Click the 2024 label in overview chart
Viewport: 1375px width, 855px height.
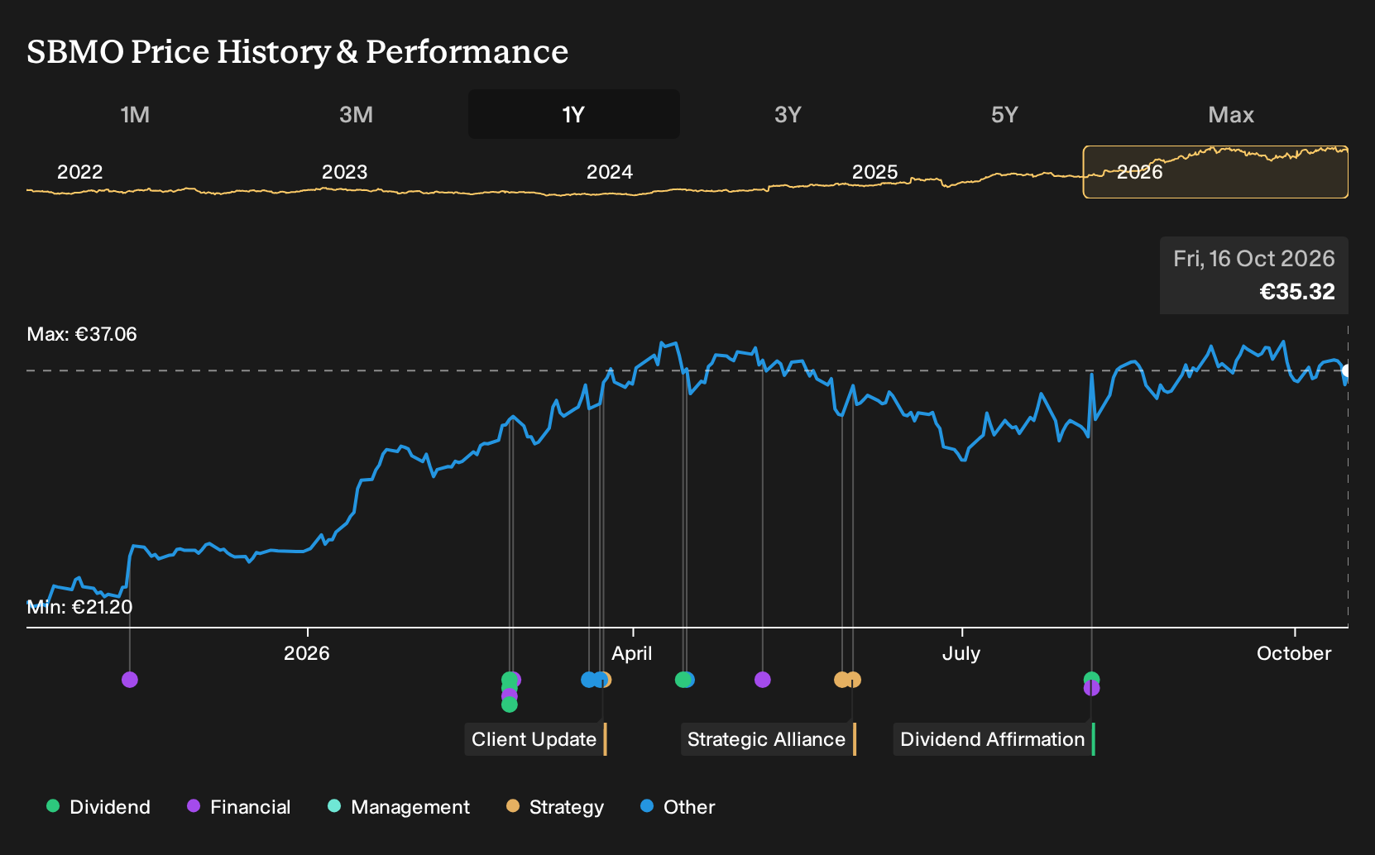(610, 172)
